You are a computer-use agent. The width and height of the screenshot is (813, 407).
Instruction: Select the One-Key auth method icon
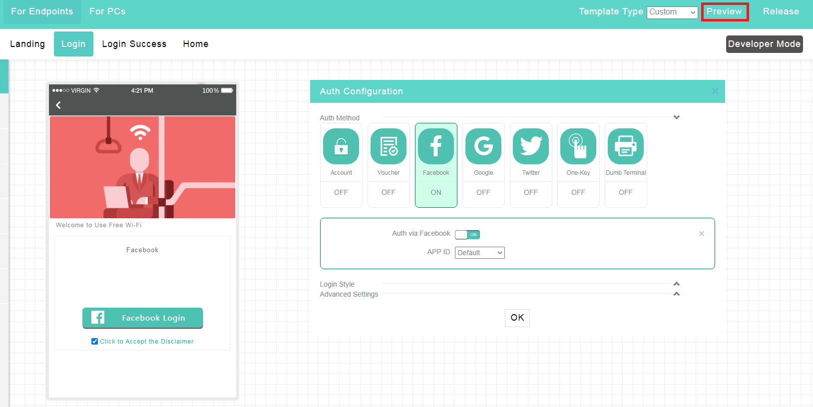tap(578, 146)
